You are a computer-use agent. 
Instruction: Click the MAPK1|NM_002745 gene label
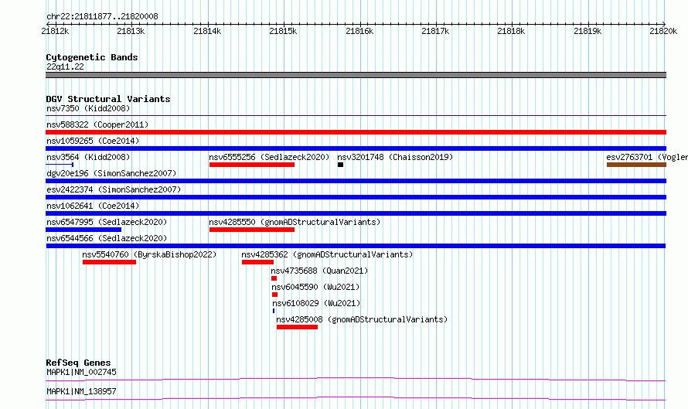(81, 372)
